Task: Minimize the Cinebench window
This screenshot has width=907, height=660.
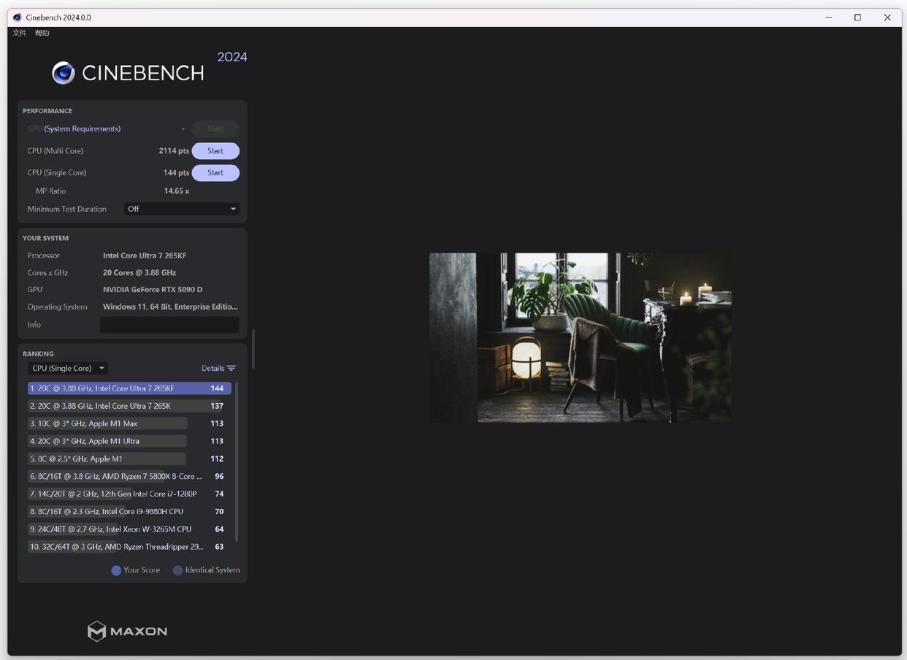Action: [x=829, y=18]
